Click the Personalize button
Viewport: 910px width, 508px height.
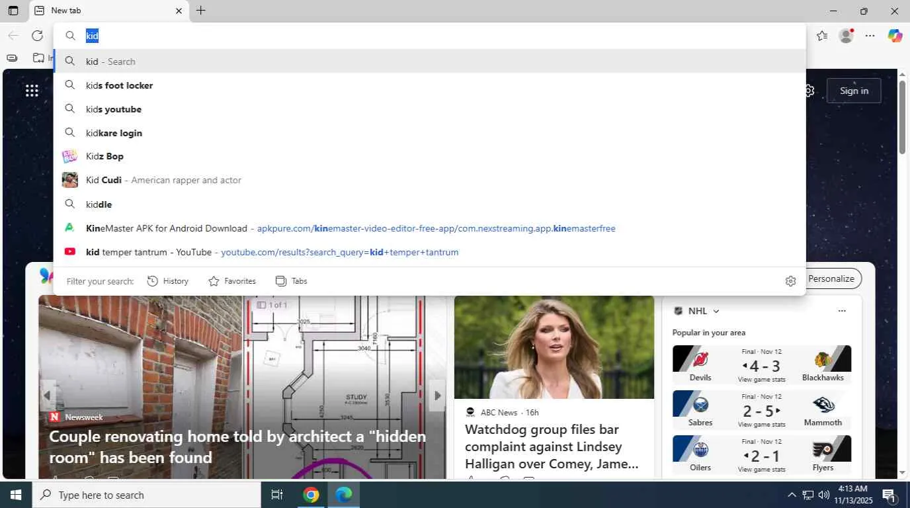831,278
